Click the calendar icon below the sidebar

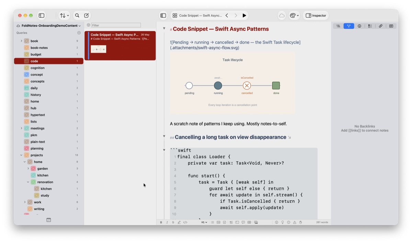49,220
